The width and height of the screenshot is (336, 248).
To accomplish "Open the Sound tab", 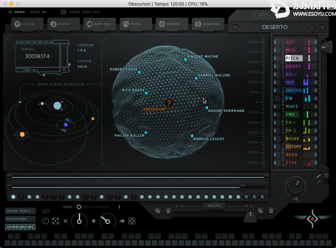I will [172, 24].
